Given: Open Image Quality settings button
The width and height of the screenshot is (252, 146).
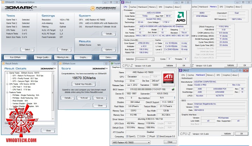Looking at the screenshot, I should coord(43,57).
